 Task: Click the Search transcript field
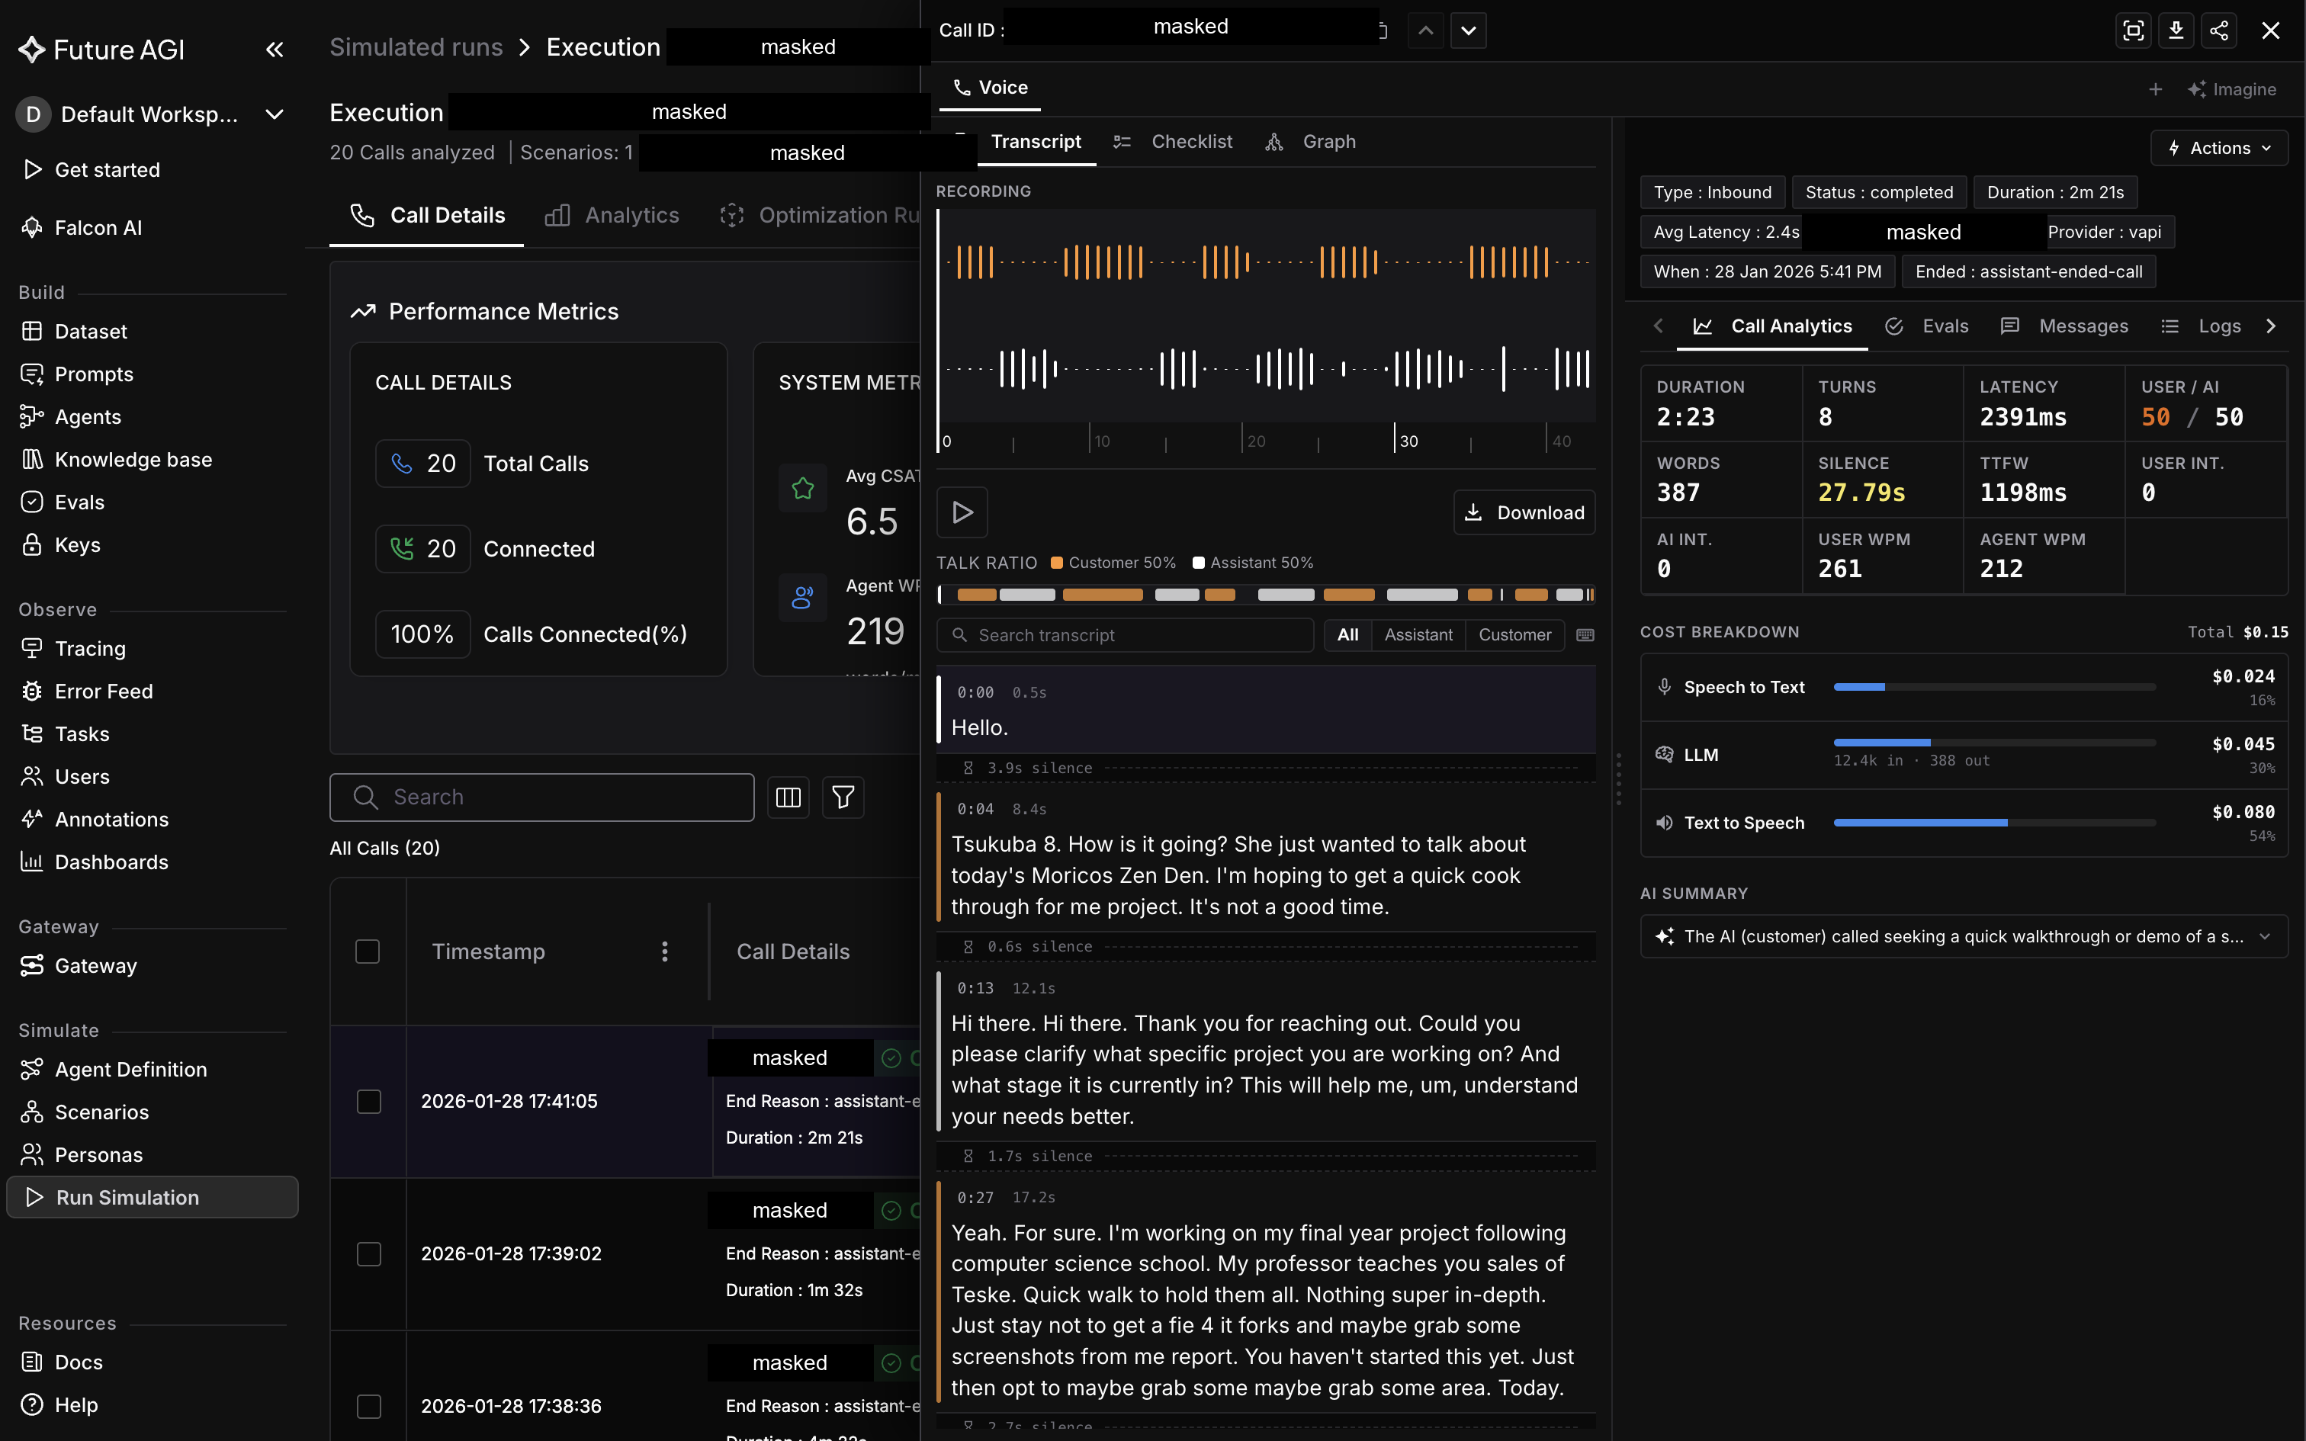(x=1125, y=636)
